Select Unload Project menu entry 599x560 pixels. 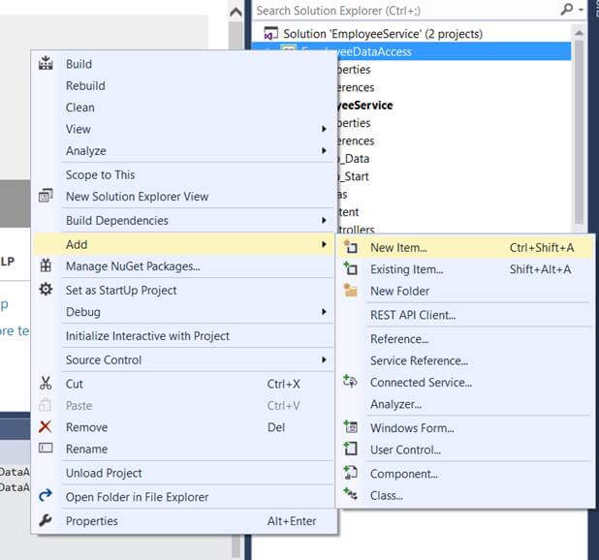tap(104, 474)
